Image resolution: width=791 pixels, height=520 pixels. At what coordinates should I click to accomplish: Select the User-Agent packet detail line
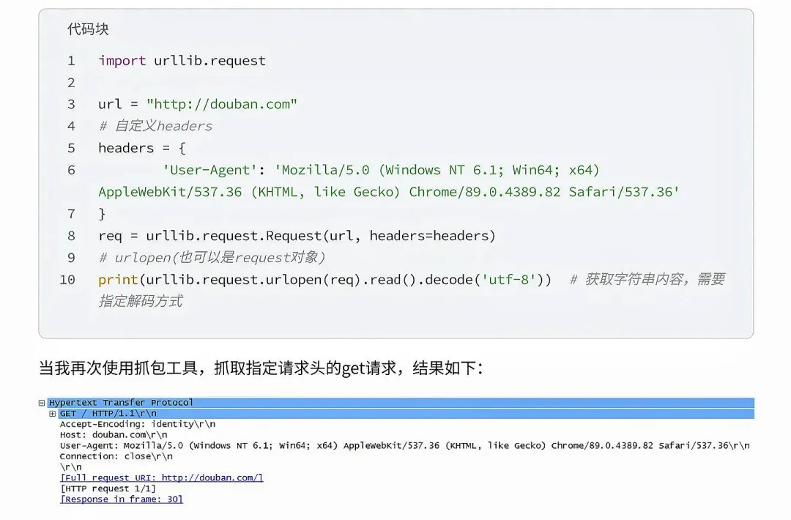[x=404, y=445]
